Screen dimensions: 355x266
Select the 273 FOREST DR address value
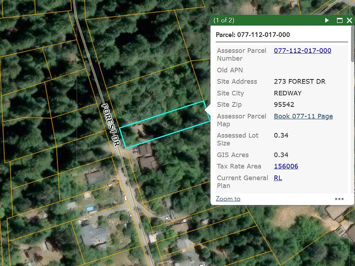(x=300, y=81)
